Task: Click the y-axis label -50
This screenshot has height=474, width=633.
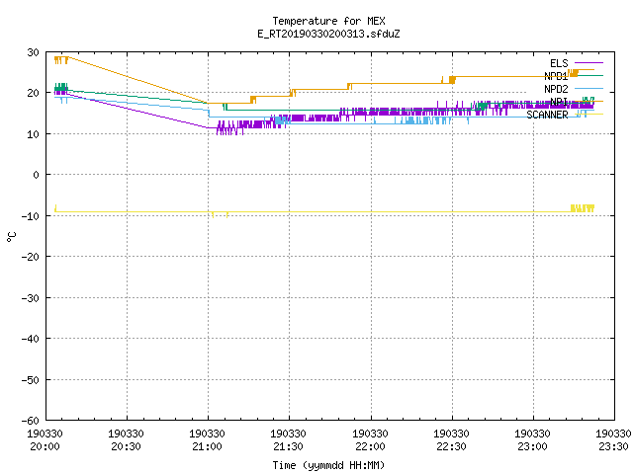Action: pyautogui.click(x=31, y=379)
